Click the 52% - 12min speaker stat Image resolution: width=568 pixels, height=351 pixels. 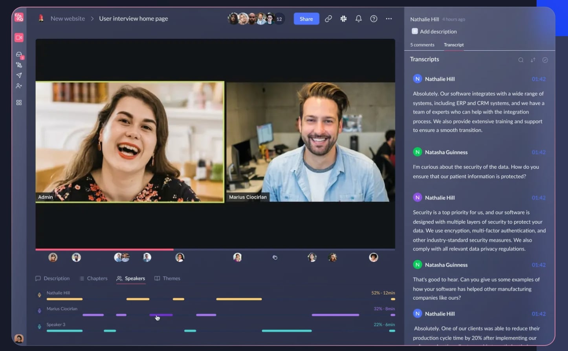tap(383, 293)
